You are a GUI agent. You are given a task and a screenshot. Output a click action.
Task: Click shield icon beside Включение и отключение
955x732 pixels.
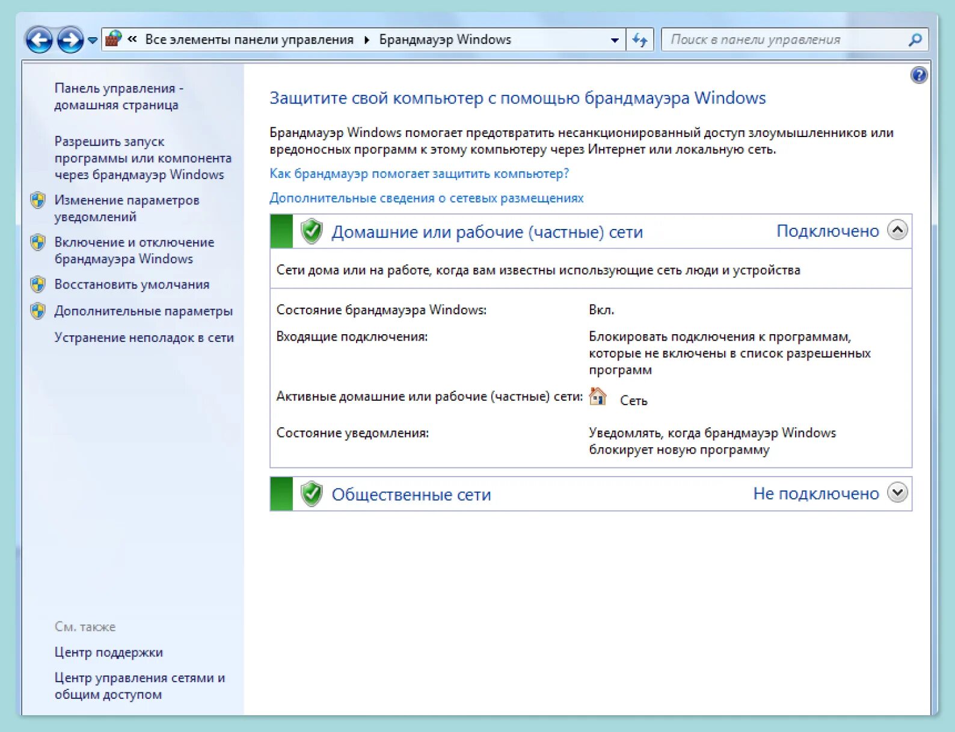[38, 242]
